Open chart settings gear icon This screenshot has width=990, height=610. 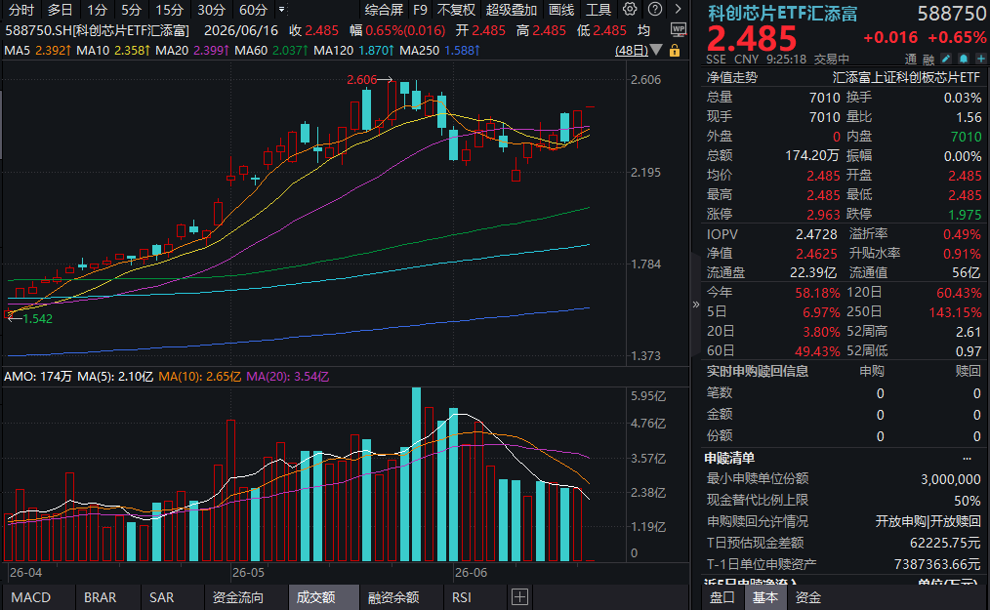pos(630,10)
